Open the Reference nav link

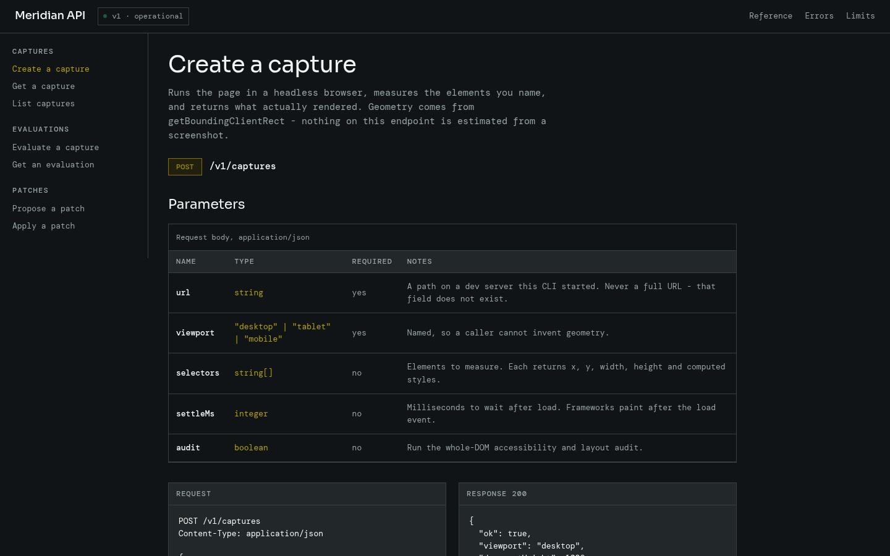(771, 16)
